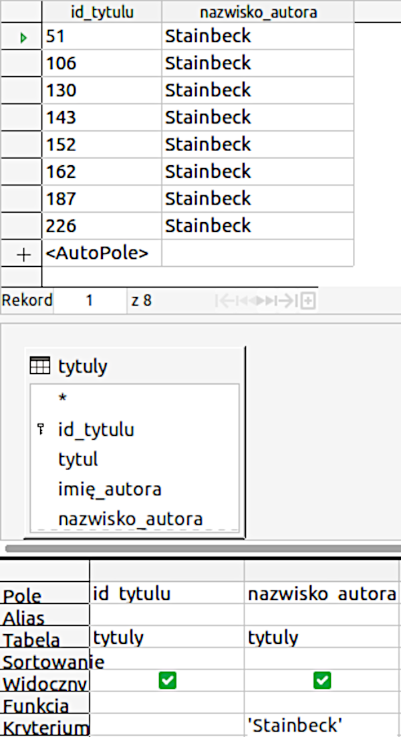Click the nazwisko_autora result column header
This screenshot has height=737, width=401.
pyautogui.click(x=258, y=11)
